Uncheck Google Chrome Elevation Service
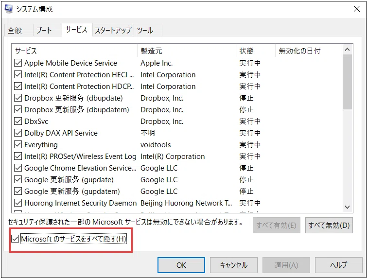The height and width of the screenshot is (278, 367). (18, 168)
